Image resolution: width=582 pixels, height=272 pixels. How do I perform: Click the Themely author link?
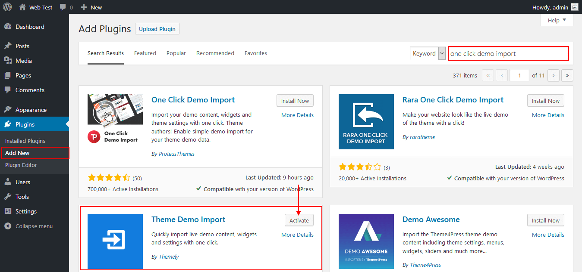pos(169,257)
